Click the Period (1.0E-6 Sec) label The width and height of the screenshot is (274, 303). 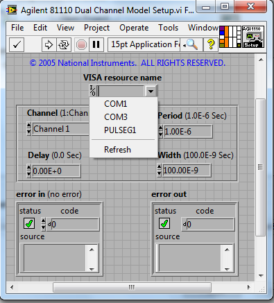click(192, 116)
